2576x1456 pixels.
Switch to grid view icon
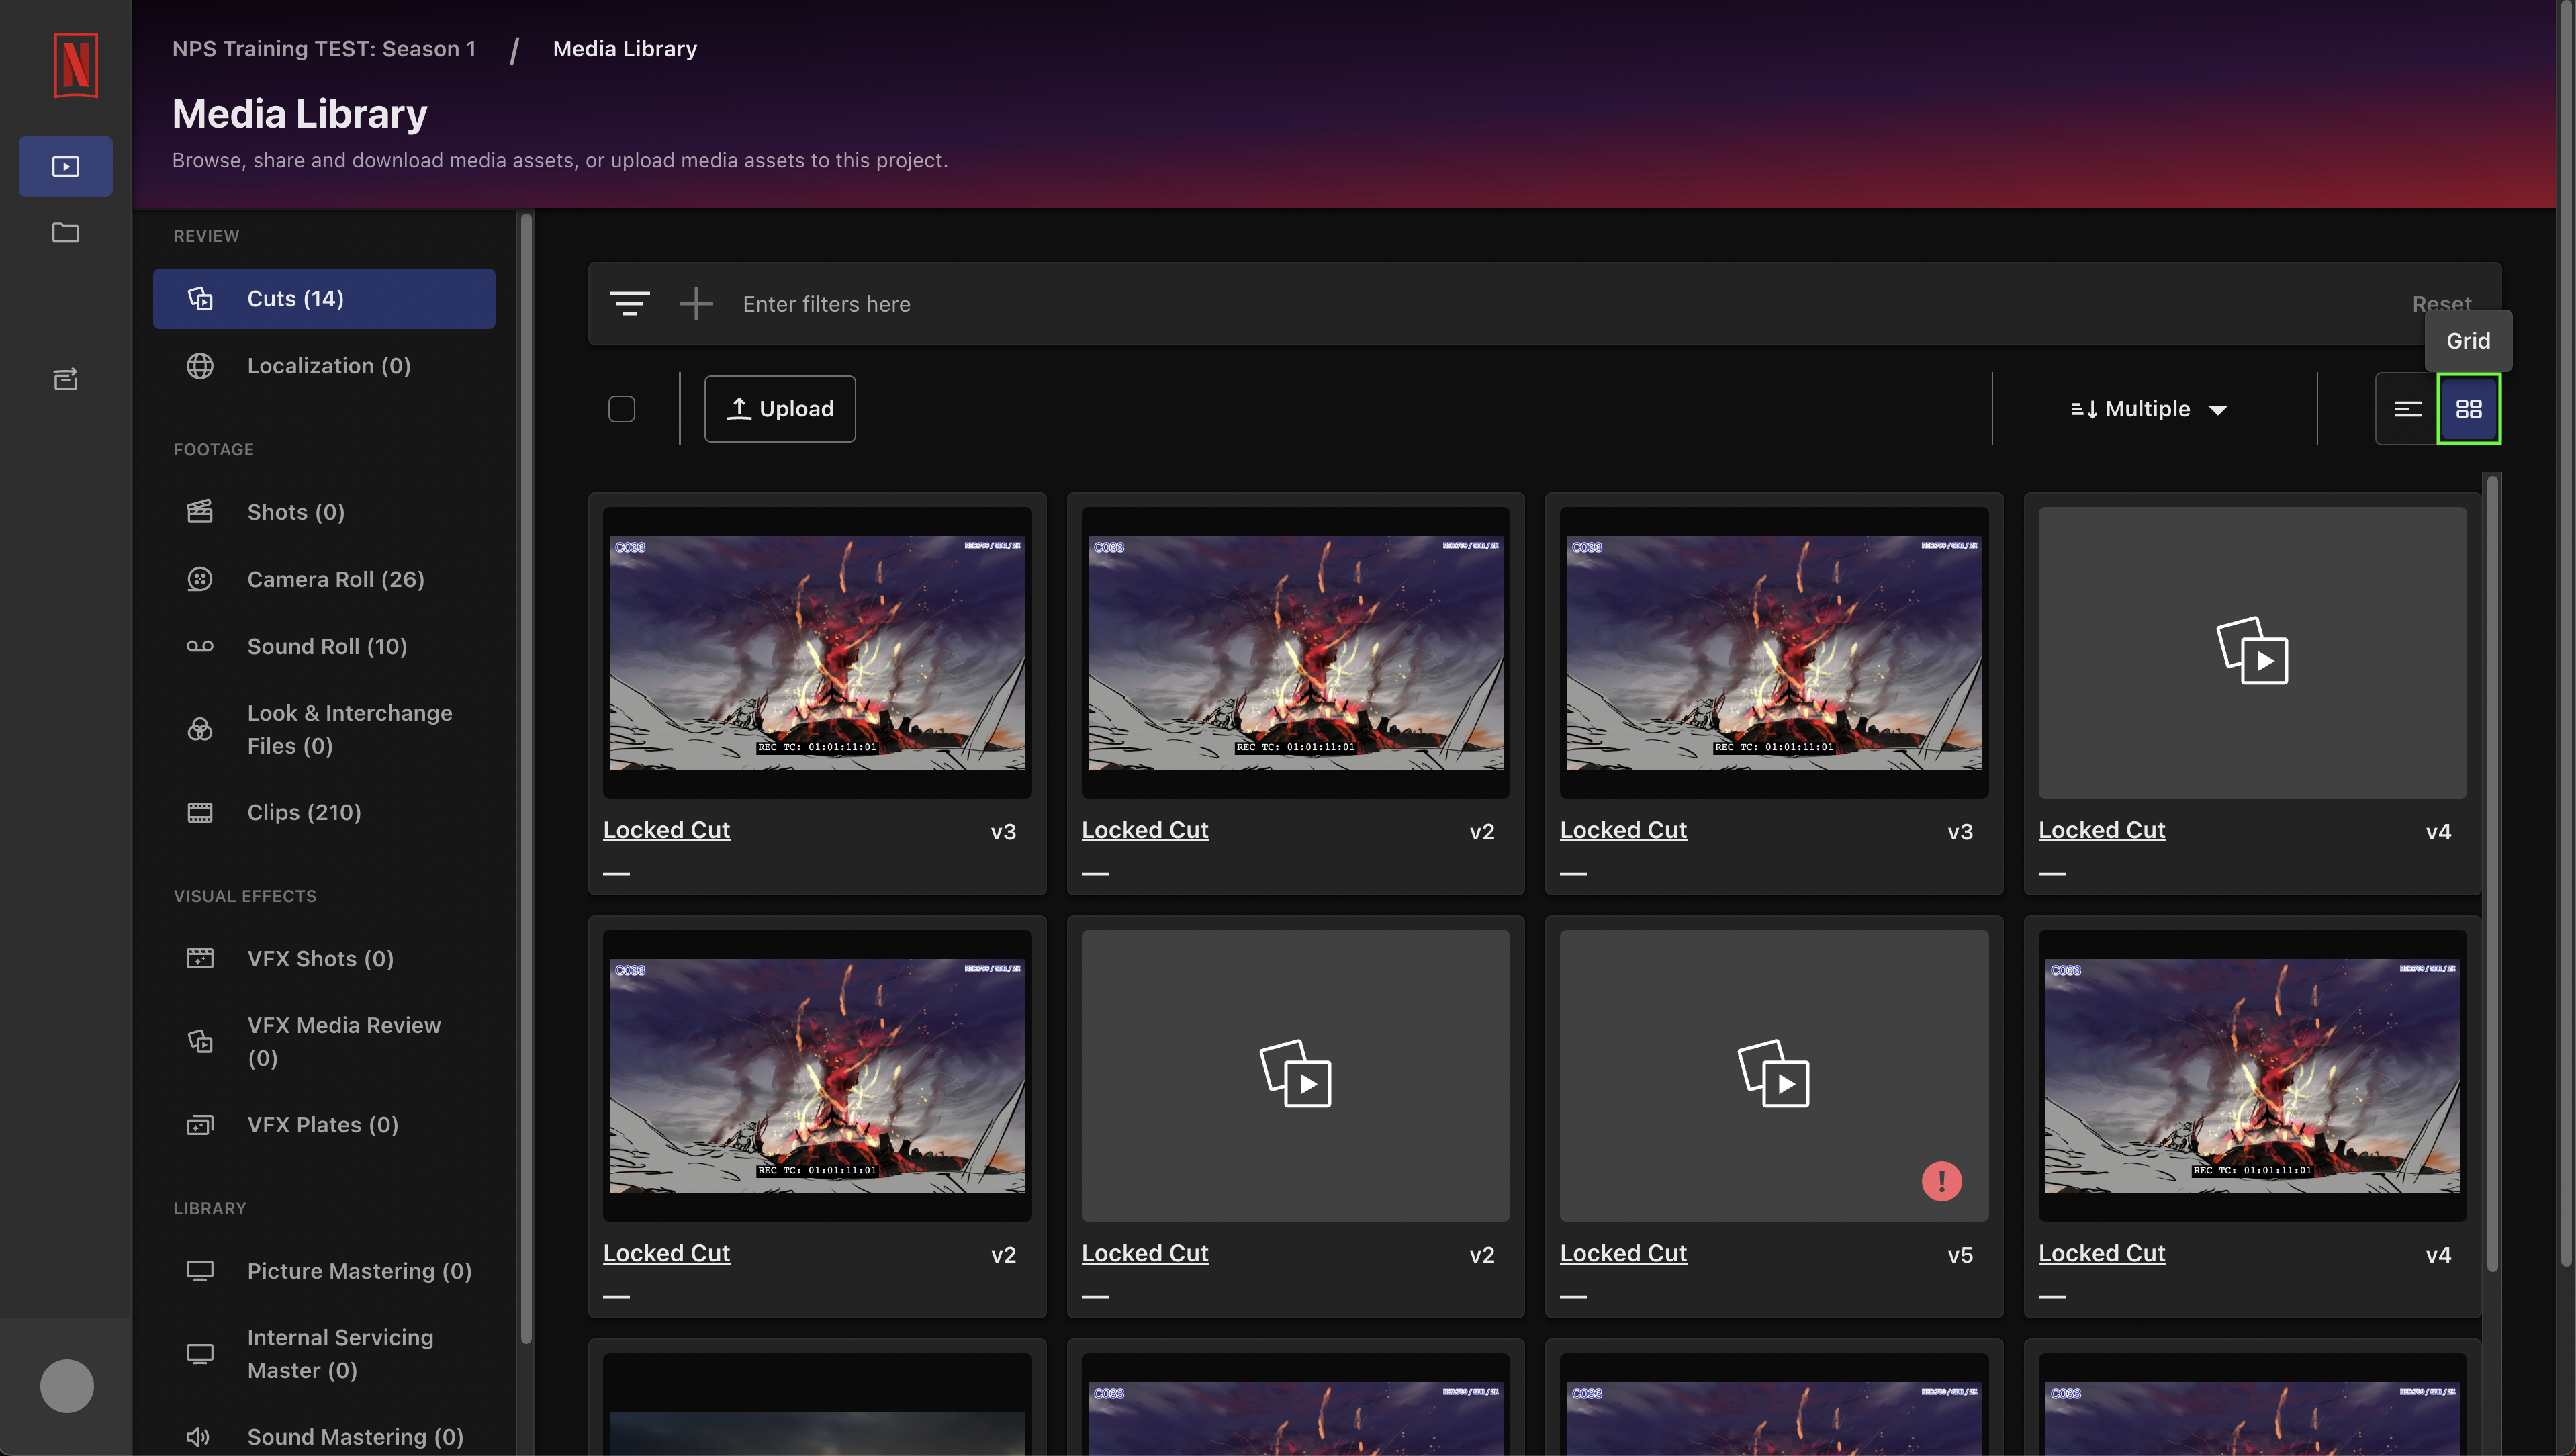click(2469, 409)
